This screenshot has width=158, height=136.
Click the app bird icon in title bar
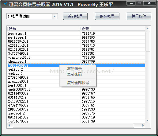[6, 4]
